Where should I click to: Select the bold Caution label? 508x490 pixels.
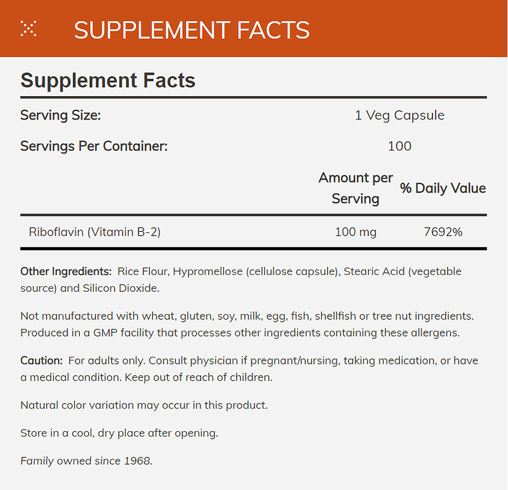click(41, 361)
